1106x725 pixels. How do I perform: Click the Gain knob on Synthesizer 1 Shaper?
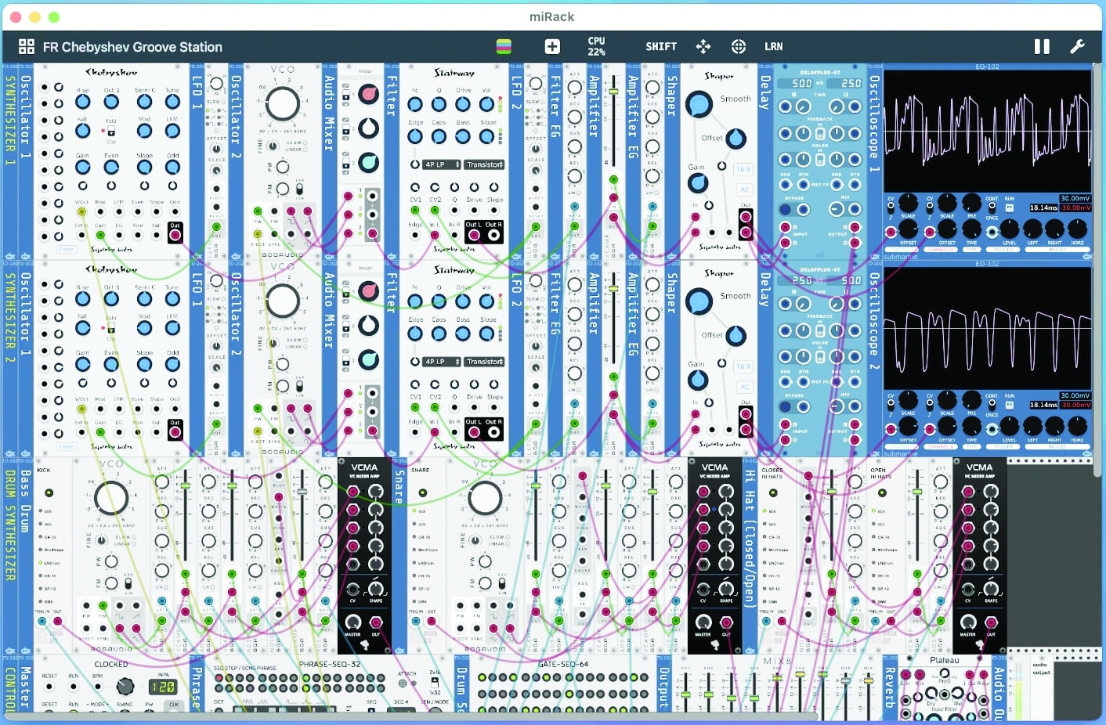coord(698,183)
